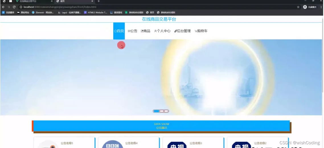Screen dimensions: 324x148
Task: Open the Layui bookmark
Action: click(69, 13)
